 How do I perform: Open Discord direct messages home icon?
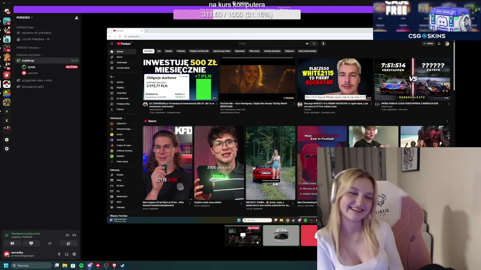coord(7,11)
